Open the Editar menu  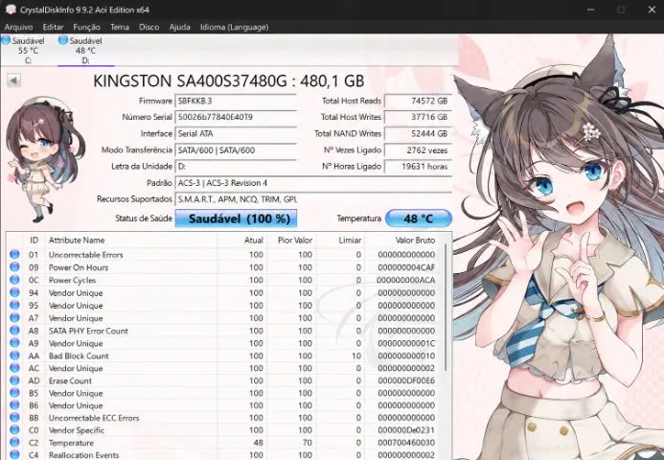(x=53, y=27)
